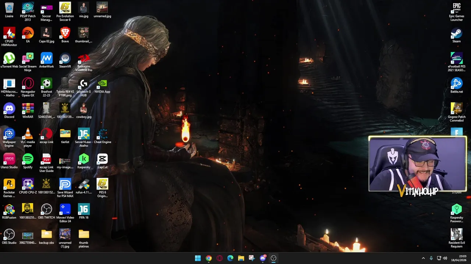Launch OBS TWITCH shortcut
471x264 pixels.
point(46,212)
